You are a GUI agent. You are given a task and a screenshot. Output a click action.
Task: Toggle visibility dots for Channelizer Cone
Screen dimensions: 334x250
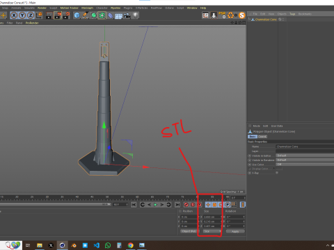point(283,19)
